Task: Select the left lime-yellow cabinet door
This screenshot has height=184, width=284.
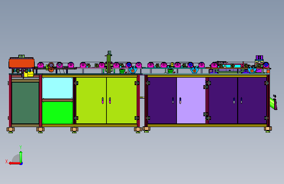Action: pyautogui.click(x=91, y=101)
